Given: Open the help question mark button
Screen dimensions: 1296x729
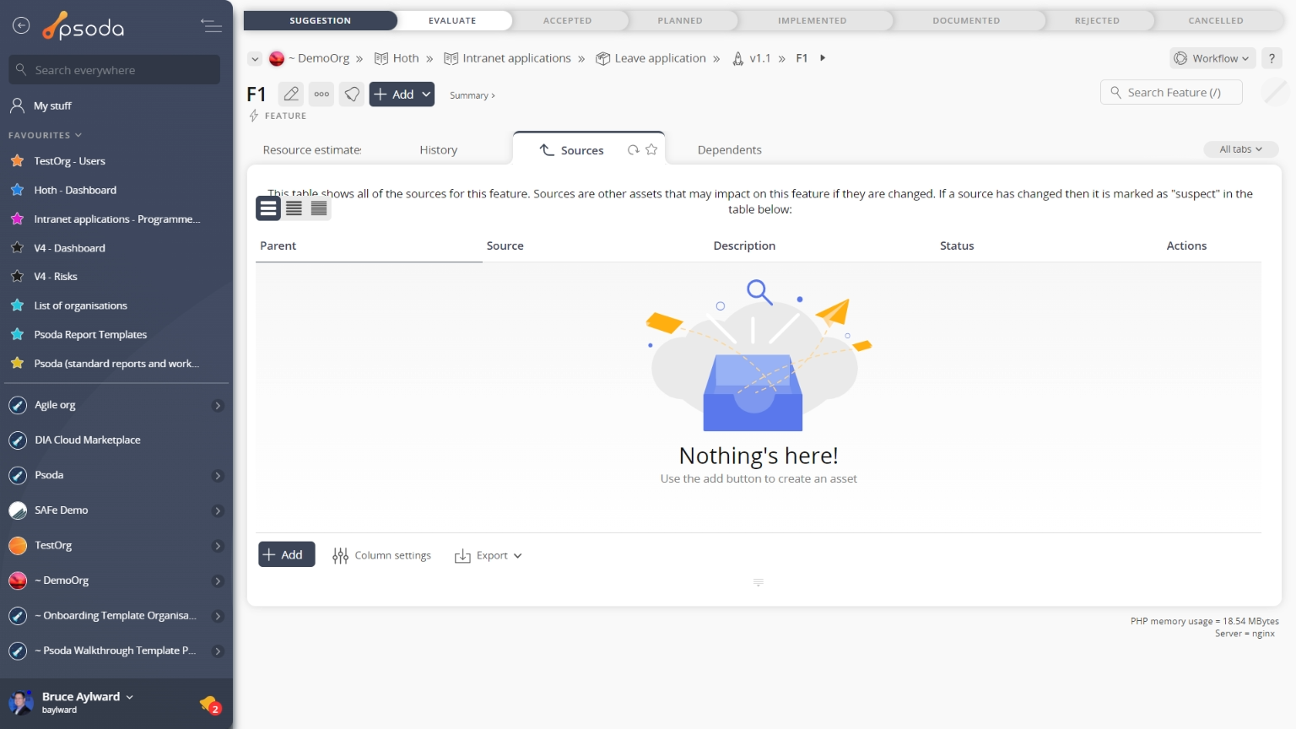Looking at the screenshot, I should (1272, 58).
